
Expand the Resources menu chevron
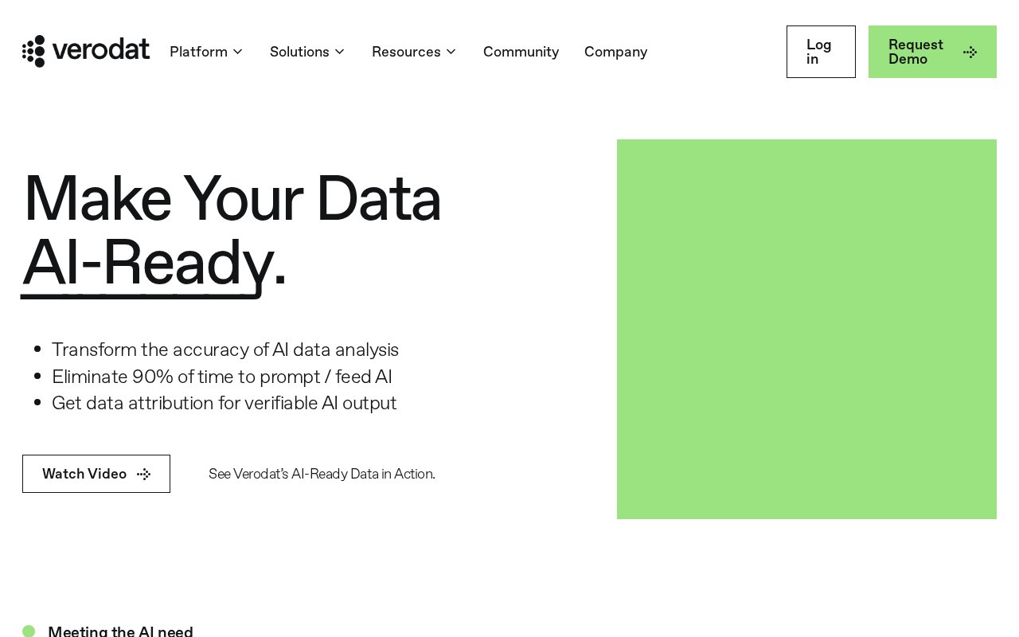tap(451, 52)
